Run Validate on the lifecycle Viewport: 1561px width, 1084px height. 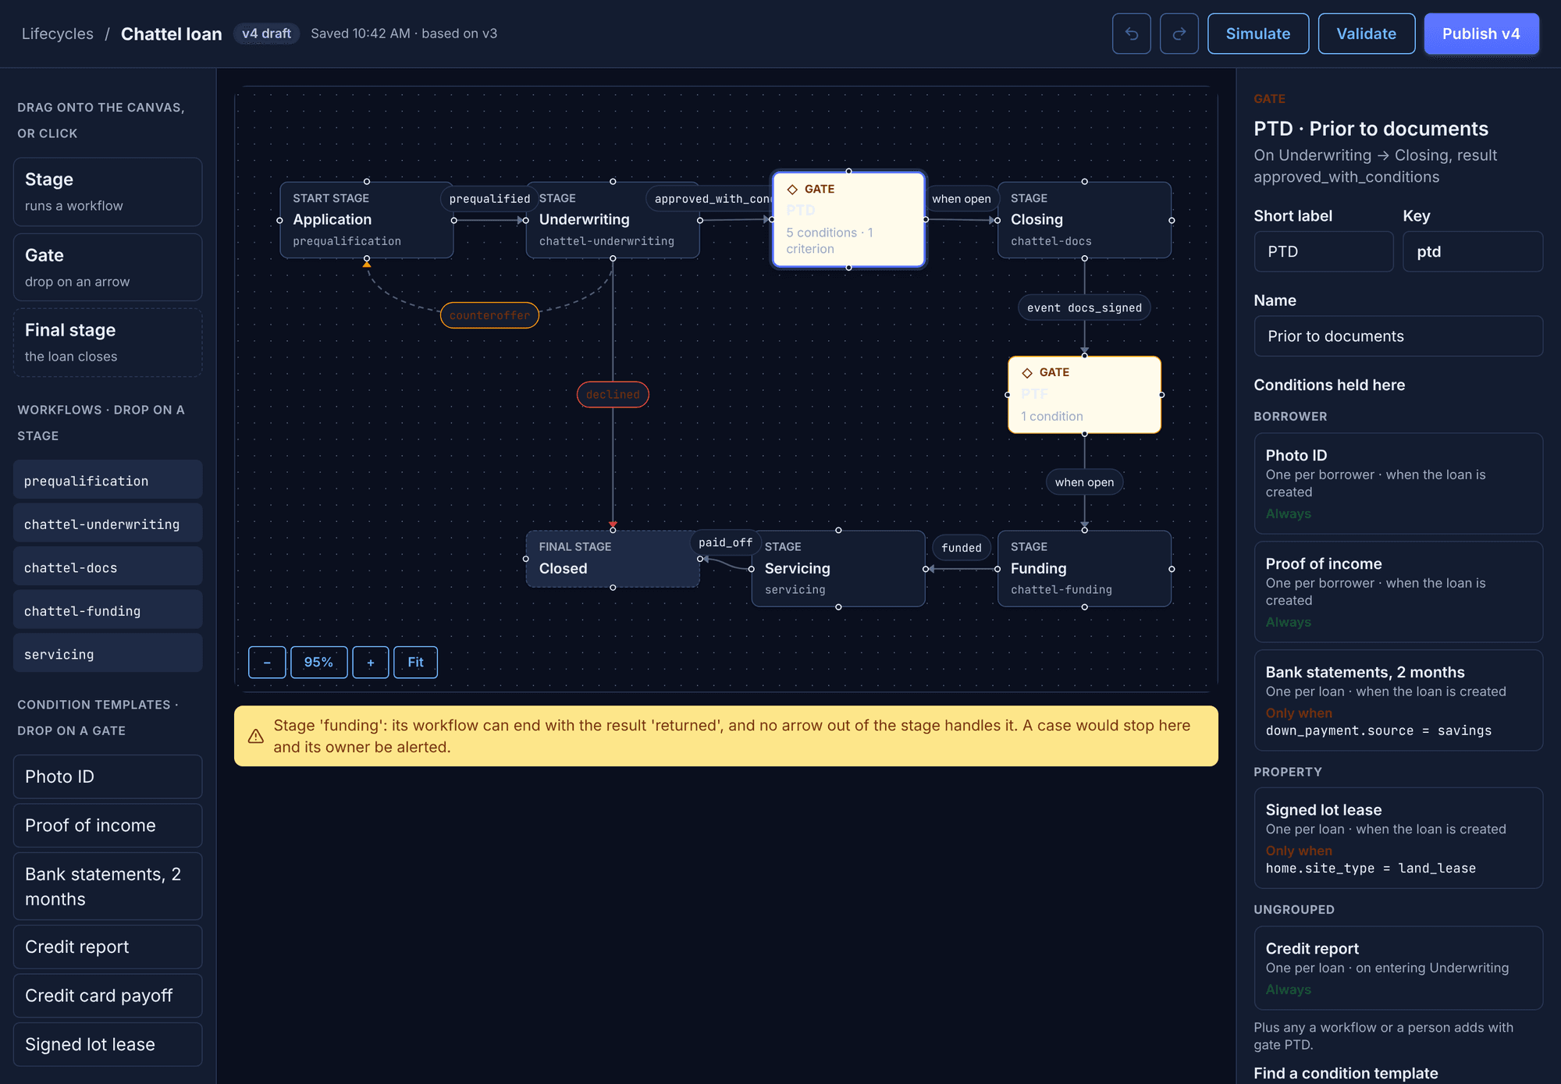[1366, 34]
